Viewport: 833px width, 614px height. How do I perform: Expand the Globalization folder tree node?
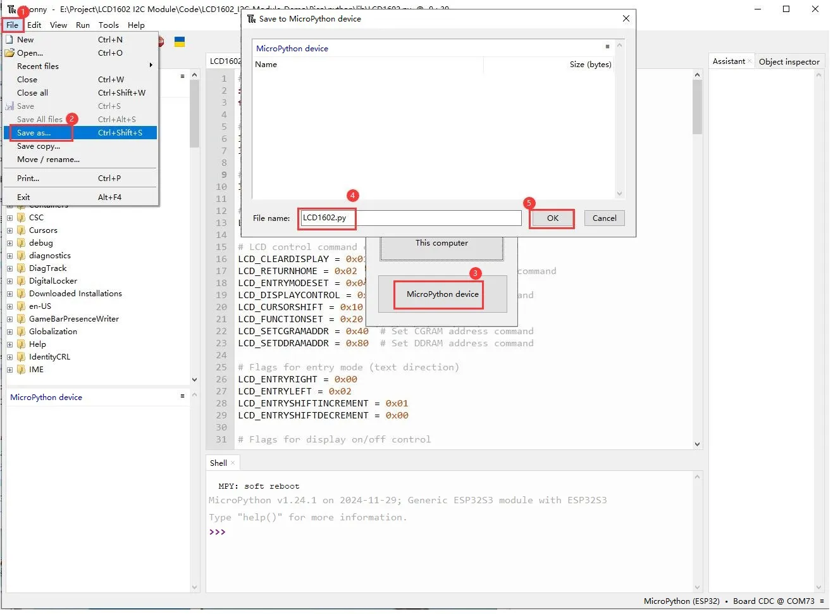click(x=9, y=332)
